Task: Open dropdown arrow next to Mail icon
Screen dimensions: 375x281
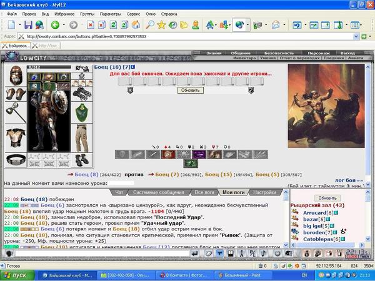Action: (284, 25)
